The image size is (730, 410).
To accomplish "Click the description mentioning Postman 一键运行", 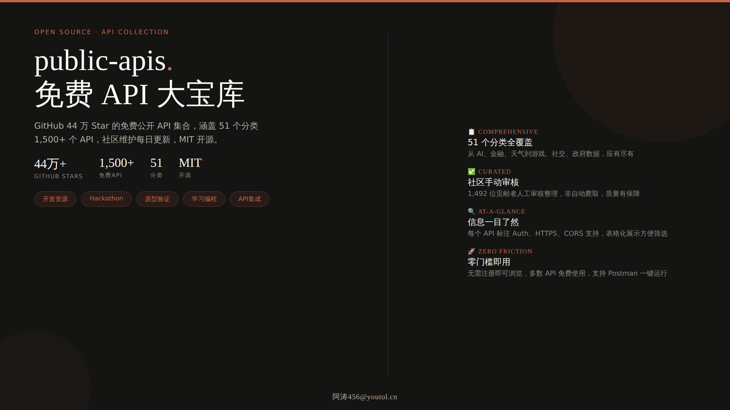I will (x=567, y=273).
